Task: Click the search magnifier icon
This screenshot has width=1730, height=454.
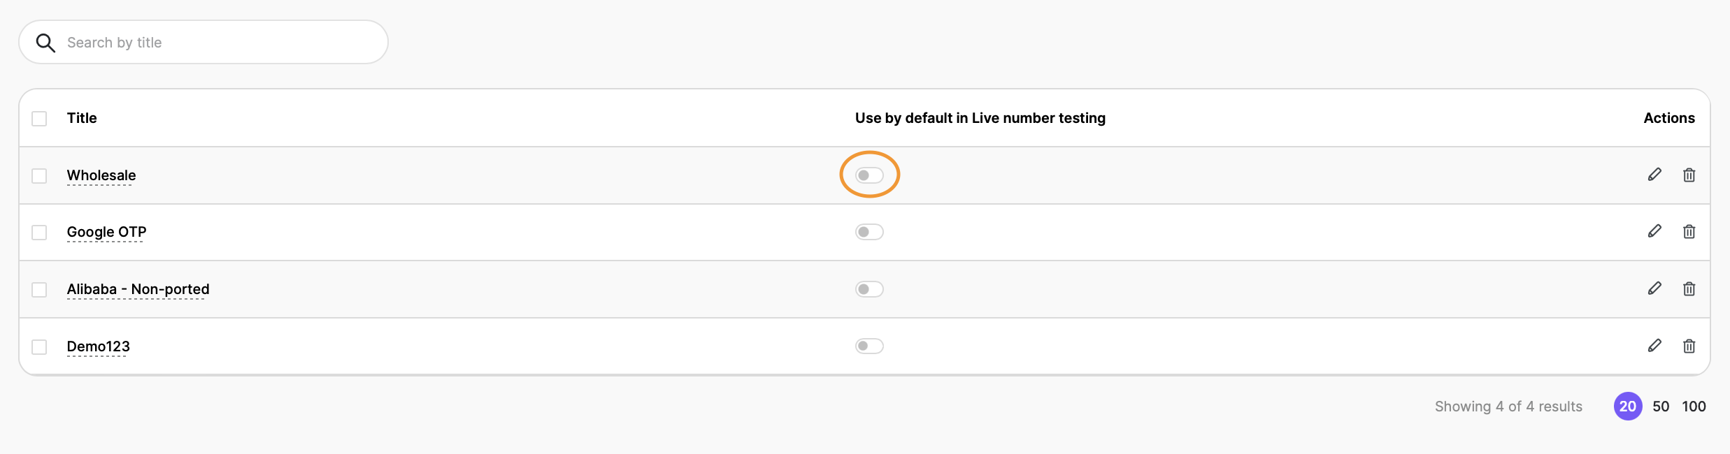Action: click(x=45, y=43)
